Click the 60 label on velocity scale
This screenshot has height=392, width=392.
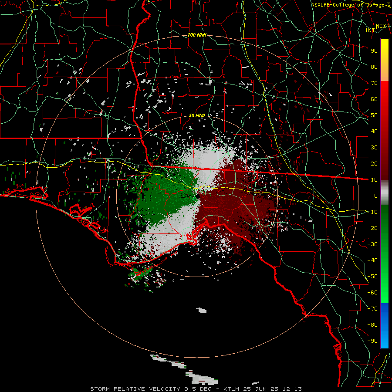374,99
